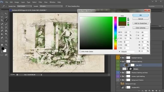Select the Zoom tool
Screen dimensions: 164x92
coord(6,45)
